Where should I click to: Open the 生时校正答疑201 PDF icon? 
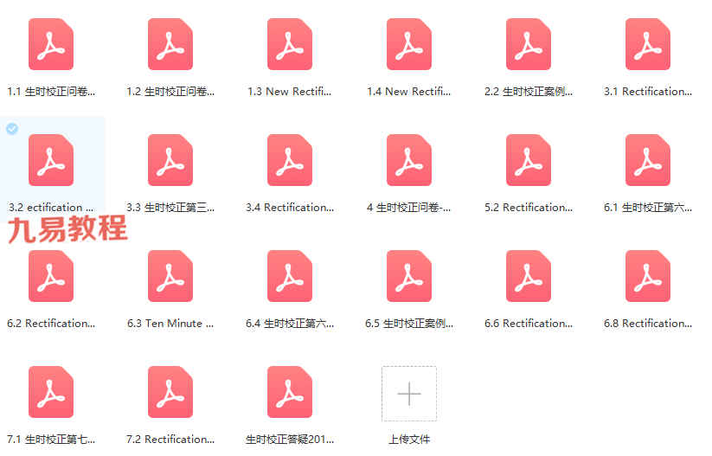[x=290, y=391]
